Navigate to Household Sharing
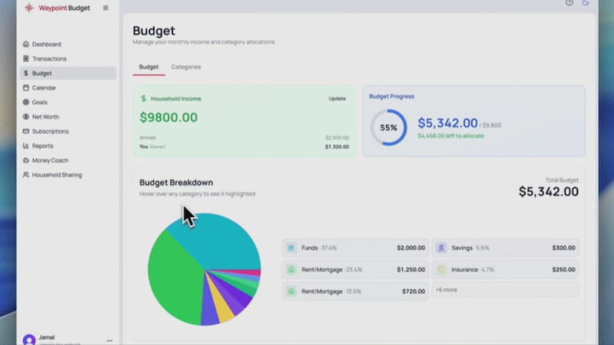Viewport: 614px width, 345px height. (56, 175)
